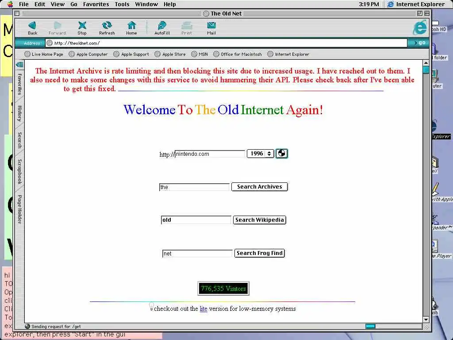The height and width of the screenshot is (340, 453).
Task: Open the 1996 year dropdown
Action: coord(260,154)
